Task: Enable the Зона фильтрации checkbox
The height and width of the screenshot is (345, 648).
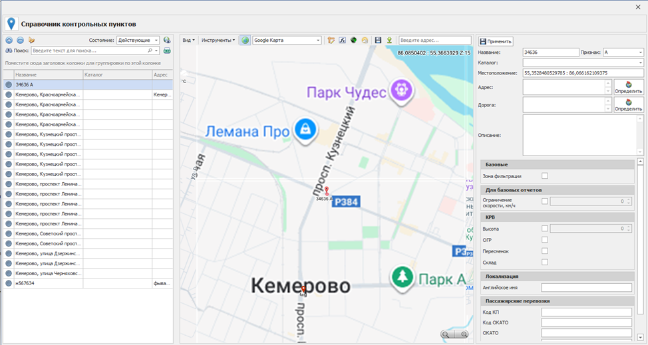Action: tap(545, 176)
